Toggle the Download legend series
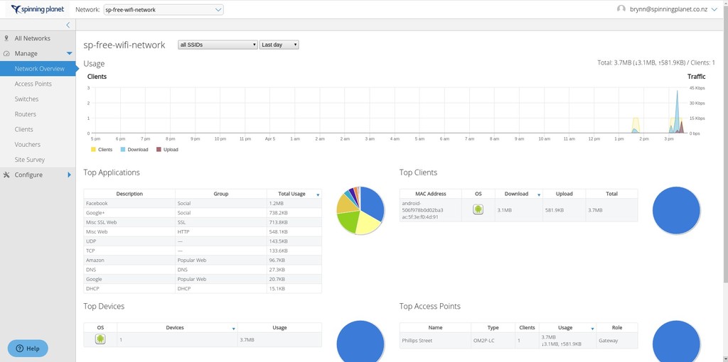Screen dimensions: 728x362 click(x=134, y=150)
